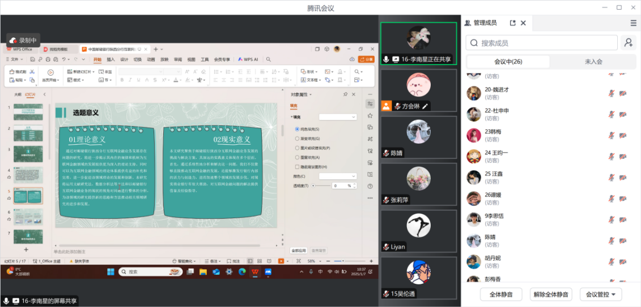Image resolution: width=641 pixels, height=307 pixels.
Task: Click the 全体静音 button
Action: tap(501, 295)
